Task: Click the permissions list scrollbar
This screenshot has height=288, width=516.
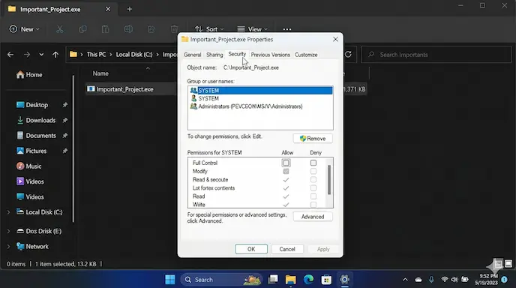Action: [329, 180]
